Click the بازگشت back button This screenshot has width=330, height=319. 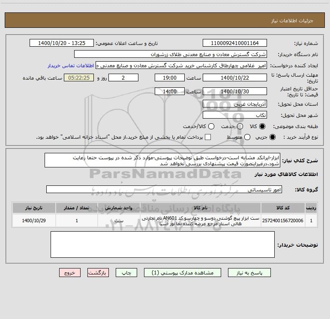pyautogui.click(x=98, y=273)
